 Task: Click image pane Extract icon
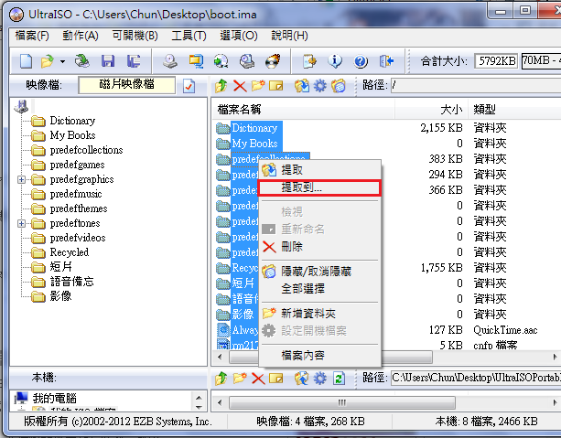point(302,86)
